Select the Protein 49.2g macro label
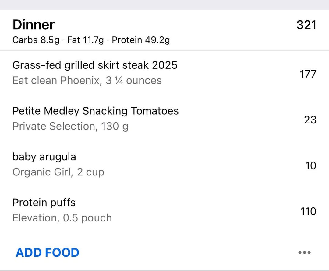Screen dimensions: 329x271 [x=141, y=40]
